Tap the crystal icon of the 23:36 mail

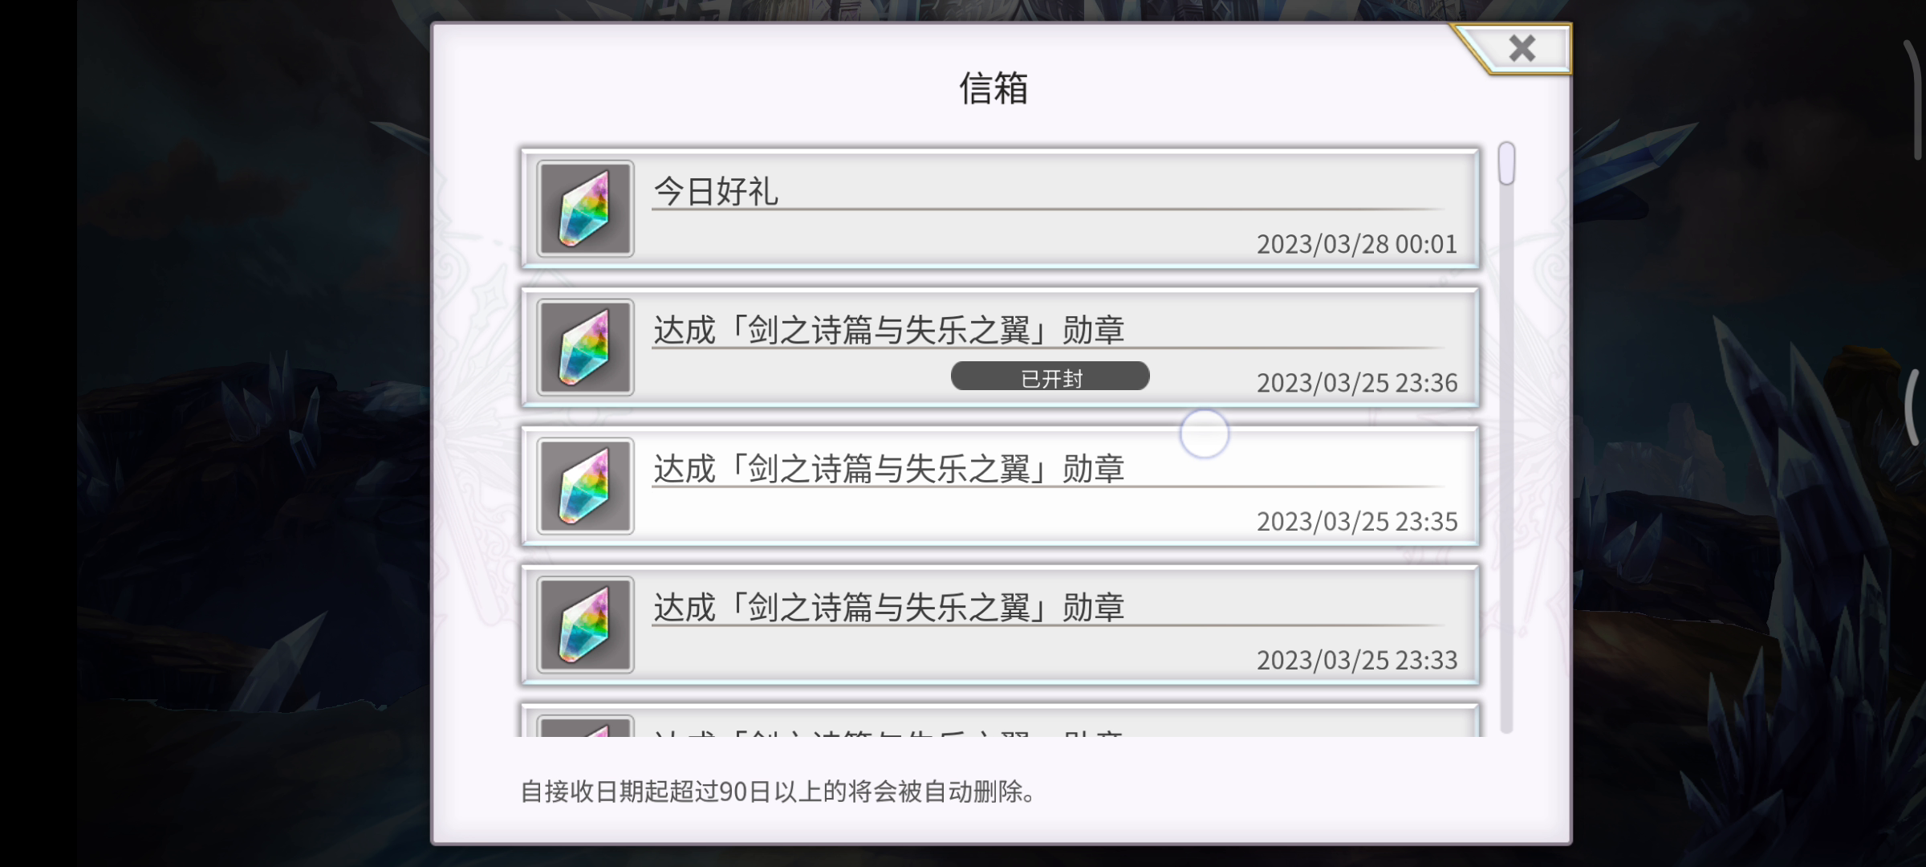pos(585,348)
